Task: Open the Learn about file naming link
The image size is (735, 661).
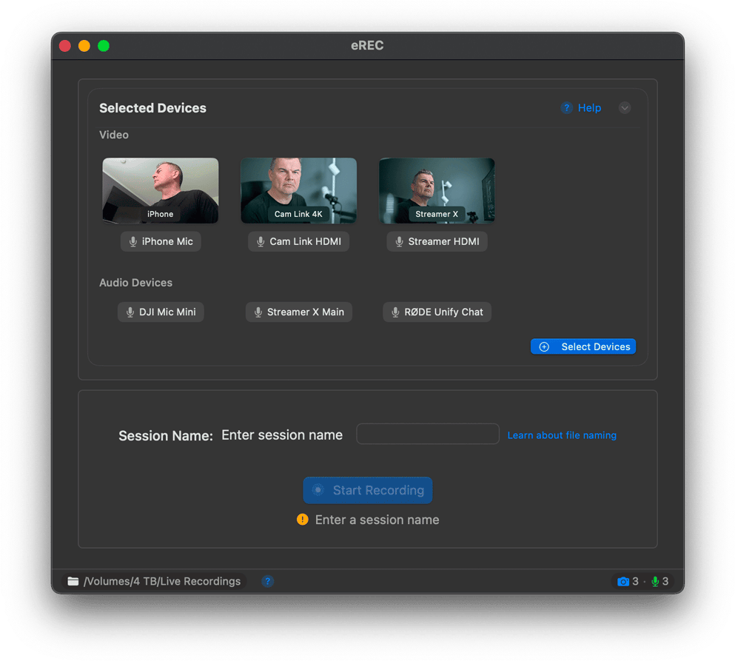Action: (561, 435)
